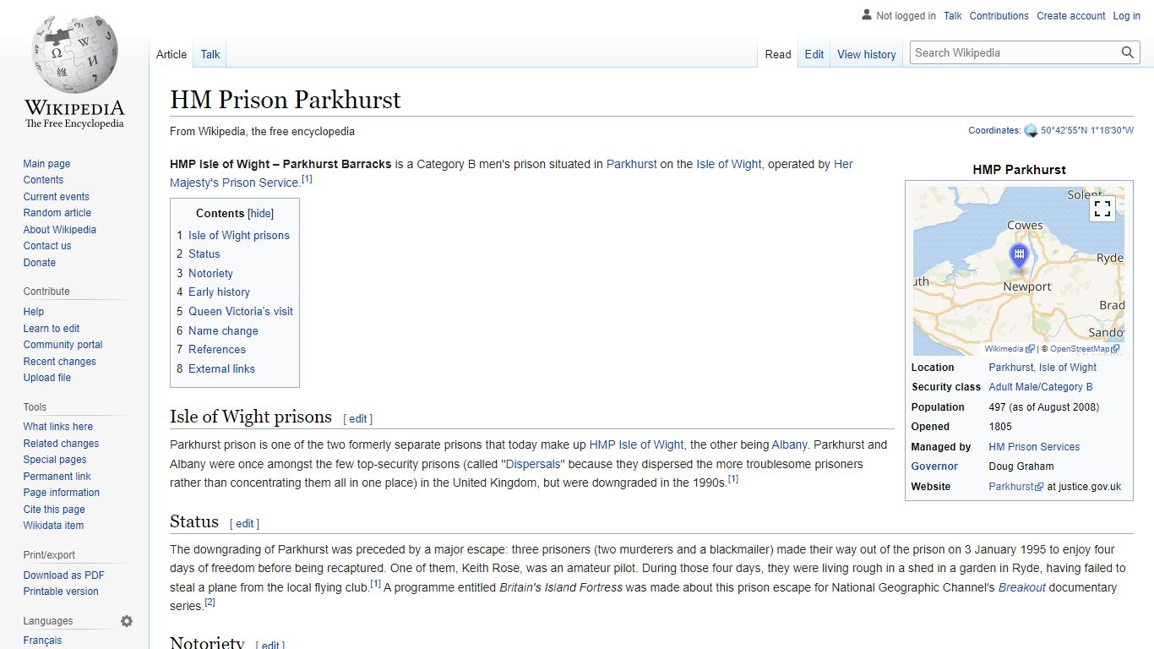
Task: Jump to Notoriety in contents
Action: pyautogui.click(x=210, y=273)
